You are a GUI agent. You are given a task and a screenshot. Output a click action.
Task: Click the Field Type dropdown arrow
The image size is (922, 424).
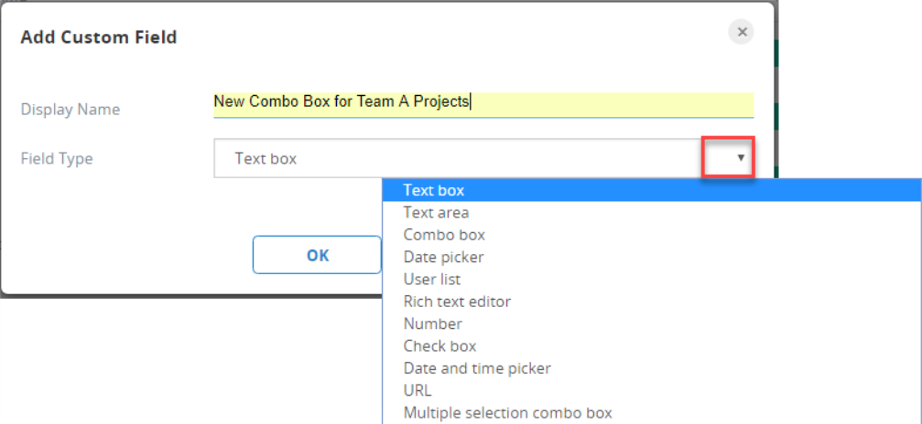coord(740,158)
